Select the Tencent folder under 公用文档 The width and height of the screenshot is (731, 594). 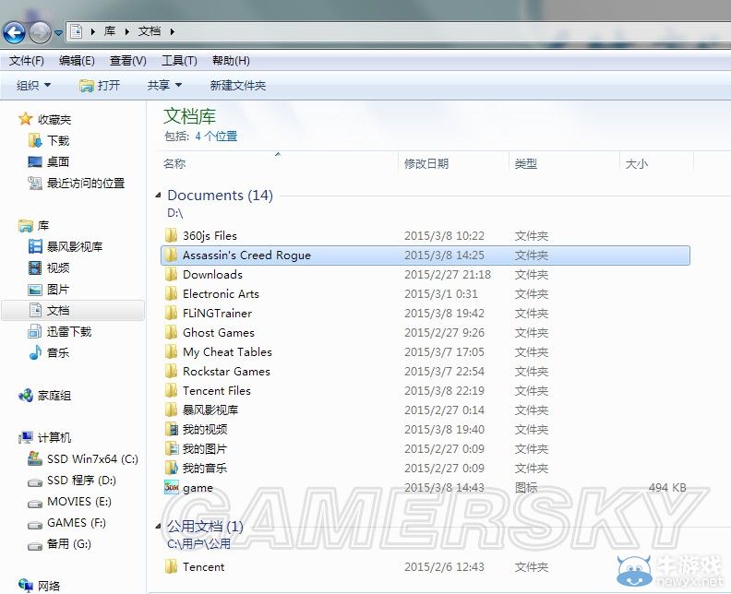pyautogui.click(x=203, y=567)
